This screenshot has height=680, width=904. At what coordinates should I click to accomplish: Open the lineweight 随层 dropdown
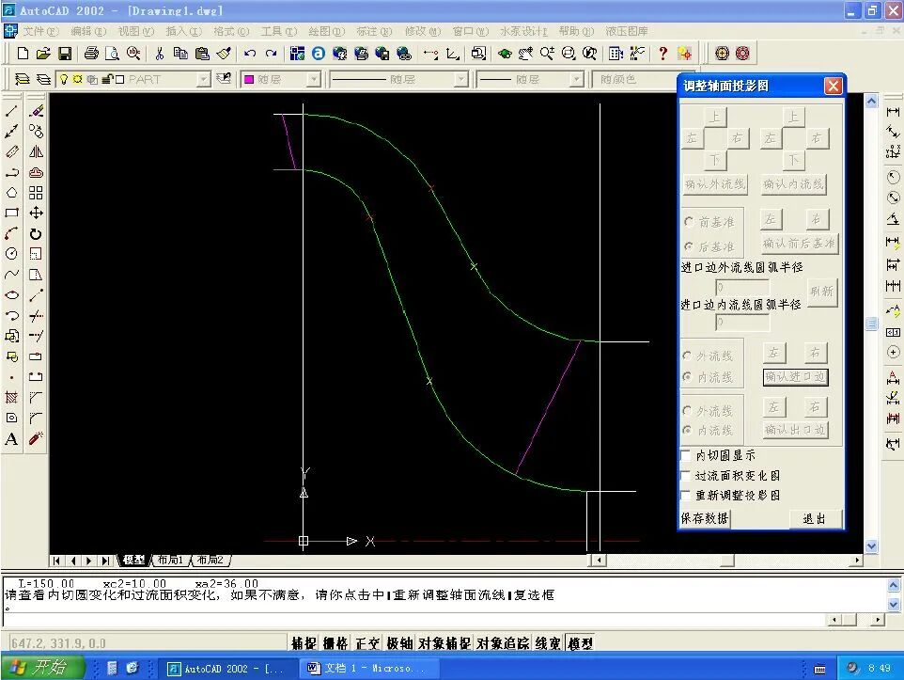577,79
